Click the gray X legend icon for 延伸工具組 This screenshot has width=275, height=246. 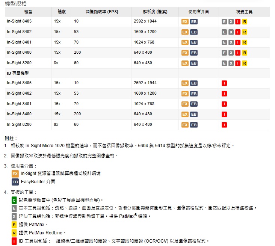pos(14,217)
